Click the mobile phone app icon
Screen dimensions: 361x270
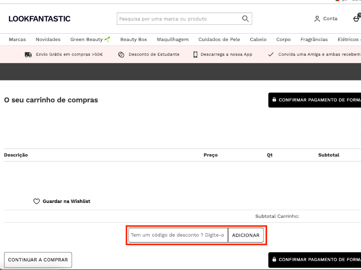tap(195, 54)
